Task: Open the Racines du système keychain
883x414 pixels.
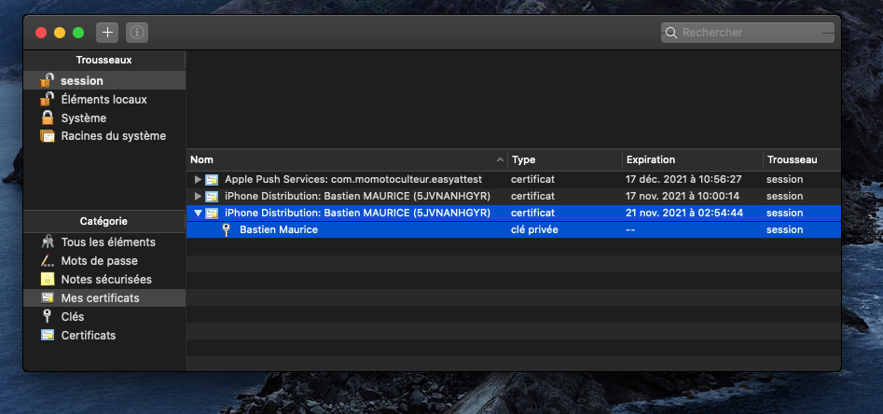Action: click(x=113, y=136)
